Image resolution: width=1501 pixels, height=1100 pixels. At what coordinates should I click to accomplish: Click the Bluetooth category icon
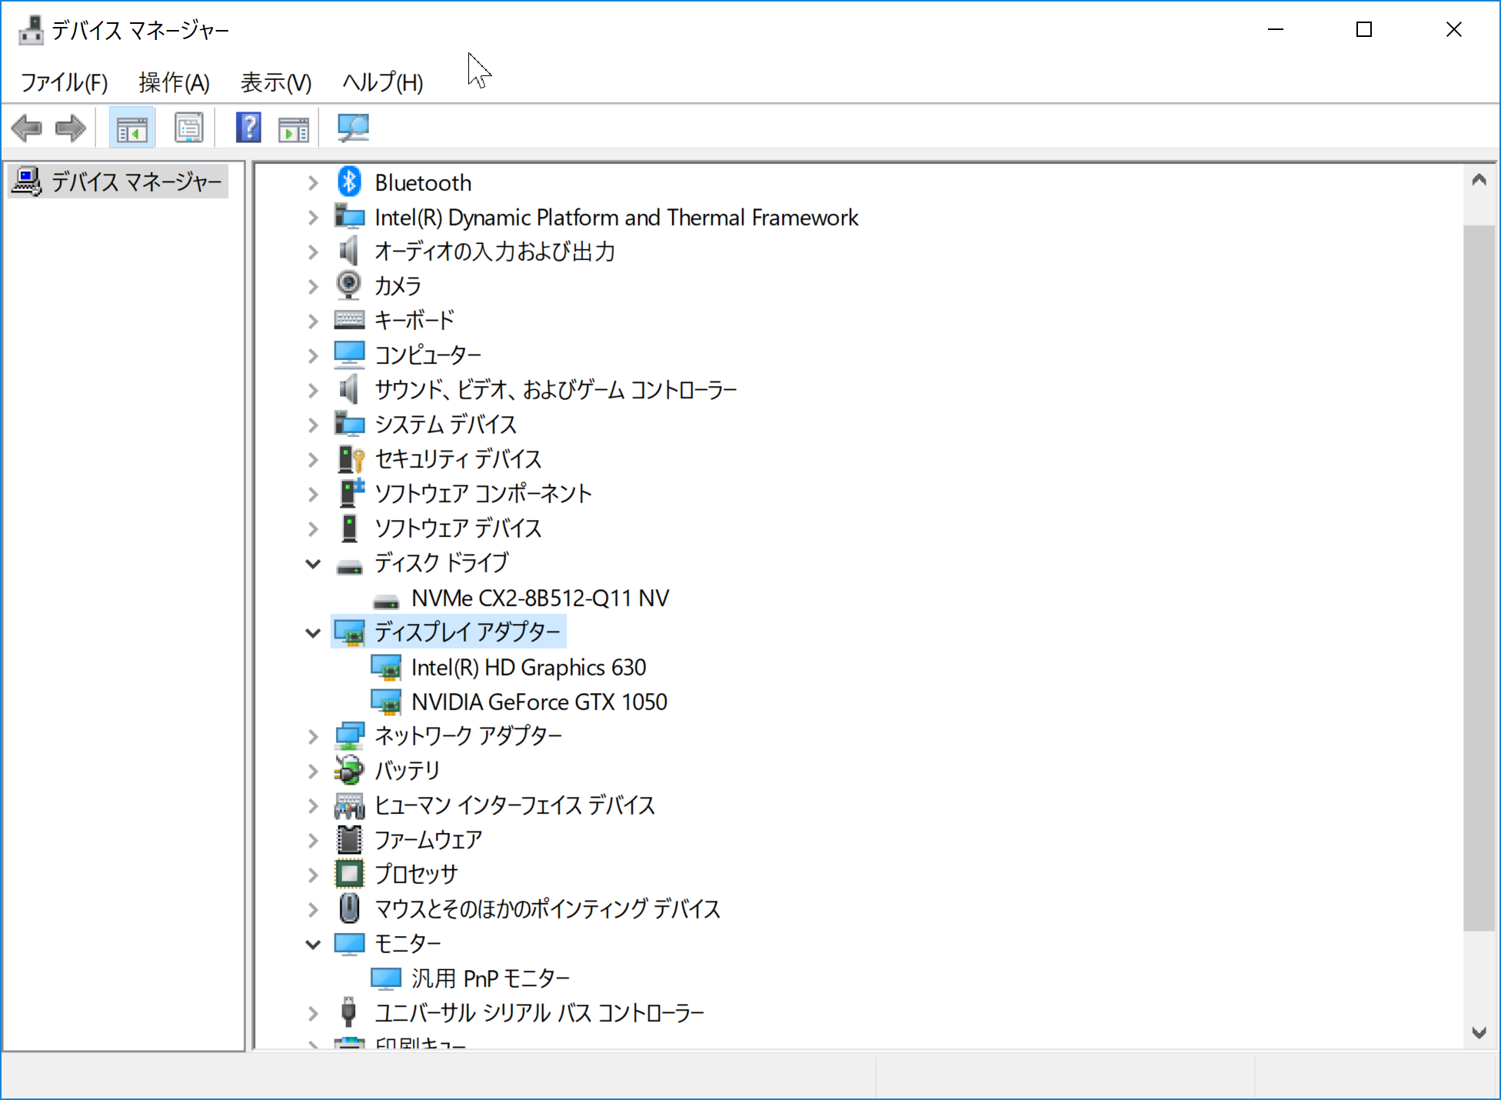349,182
